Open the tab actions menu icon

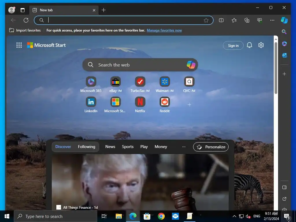(23, 10)
